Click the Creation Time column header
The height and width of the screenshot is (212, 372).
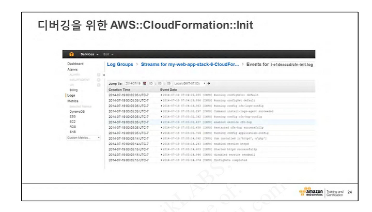[x=119, y=90]
